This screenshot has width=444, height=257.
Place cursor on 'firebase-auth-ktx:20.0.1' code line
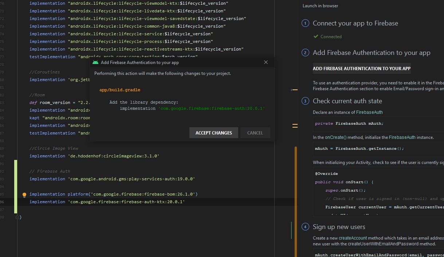click(107, 202)
